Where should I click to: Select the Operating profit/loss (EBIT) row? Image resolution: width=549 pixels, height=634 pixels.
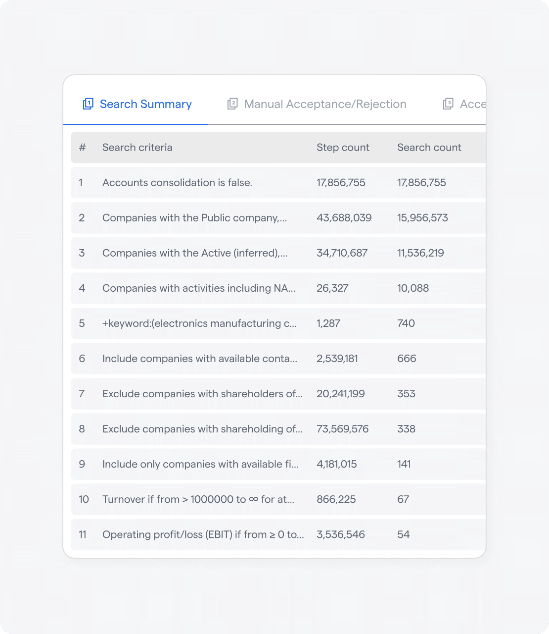click(203, 534)
